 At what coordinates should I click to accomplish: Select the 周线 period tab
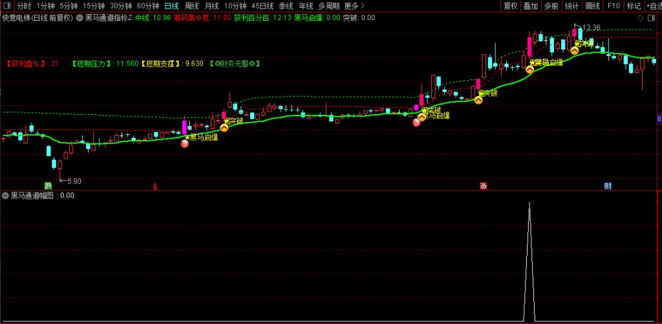192,6
